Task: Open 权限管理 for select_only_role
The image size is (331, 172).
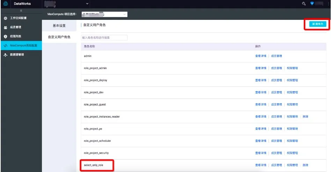Action: [x=292, y=165]
